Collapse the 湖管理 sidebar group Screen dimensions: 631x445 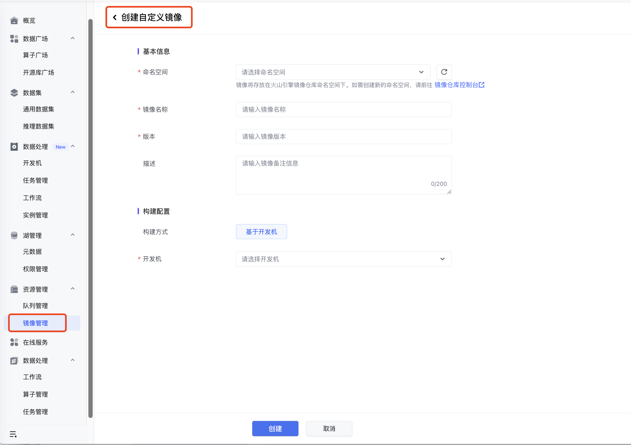[x=73, y=235]
